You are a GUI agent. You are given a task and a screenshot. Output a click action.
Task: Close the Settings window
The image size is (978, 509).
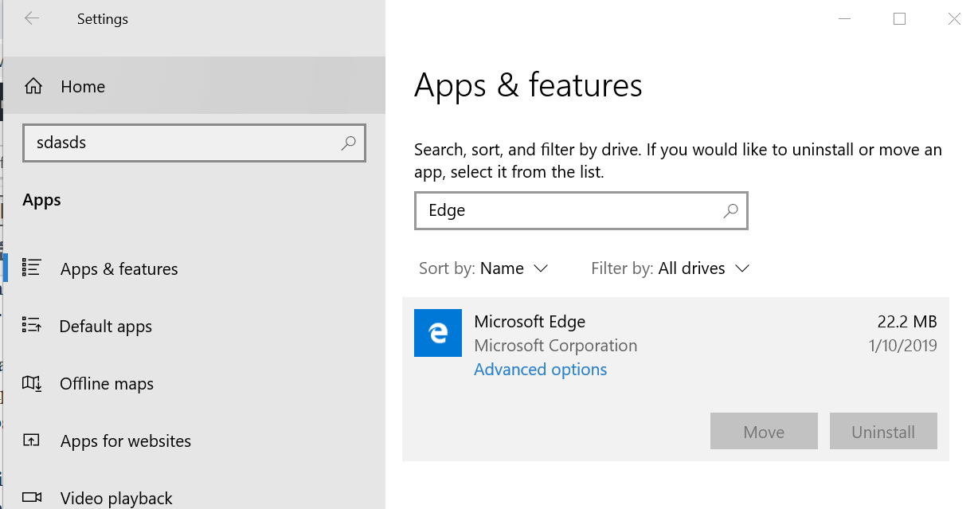tap(954, 19)
